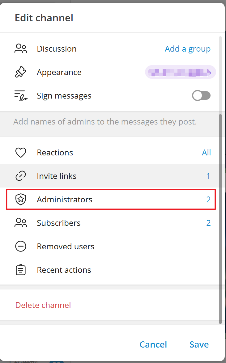Cancel editing the channel

[x=153, y=344]
